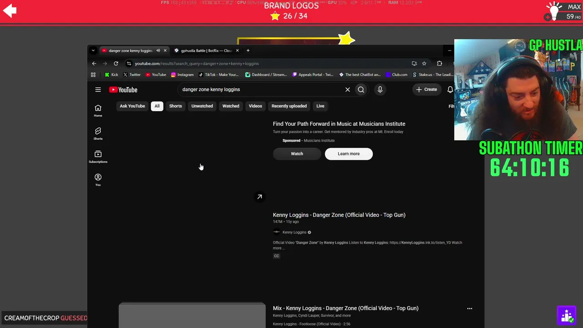Open the Musicians Institute ad title
This screenshot has height=328, width=583.
click(339, 124)
